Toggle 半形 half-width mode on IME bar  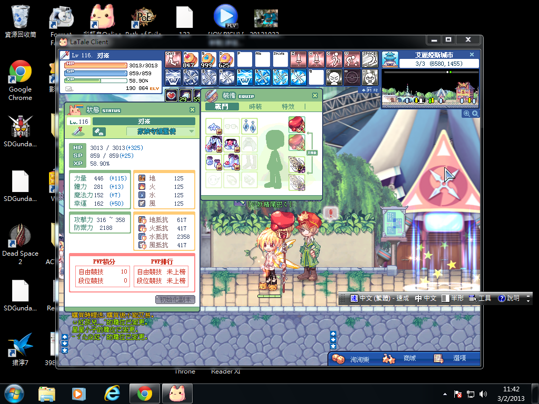453,298
